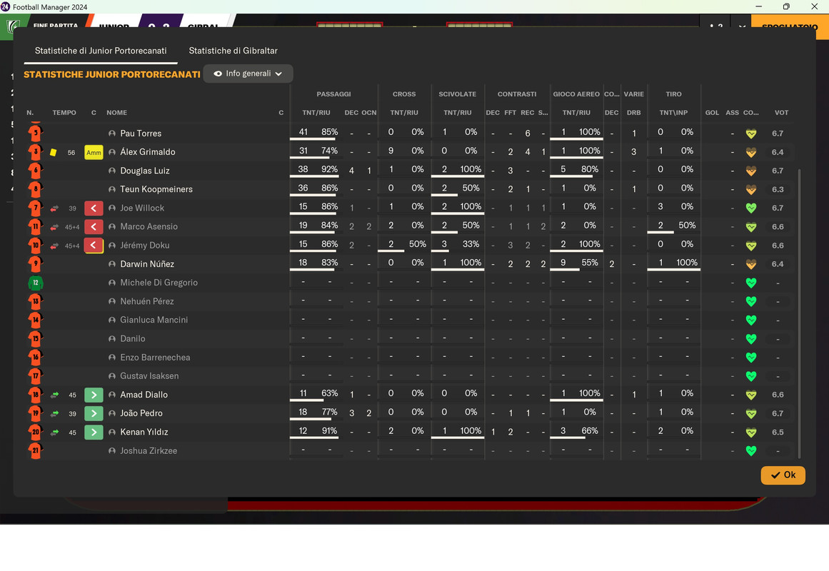Image resolution: width=829 pixels, height=571 pixels.
Task: Click Pau Torres's 6.7 rating
Action: pos(777,133)
